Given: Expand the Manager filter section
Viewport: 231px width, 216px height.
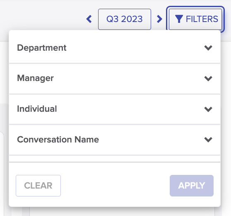Looking at the screenshot, I should 115,79.
